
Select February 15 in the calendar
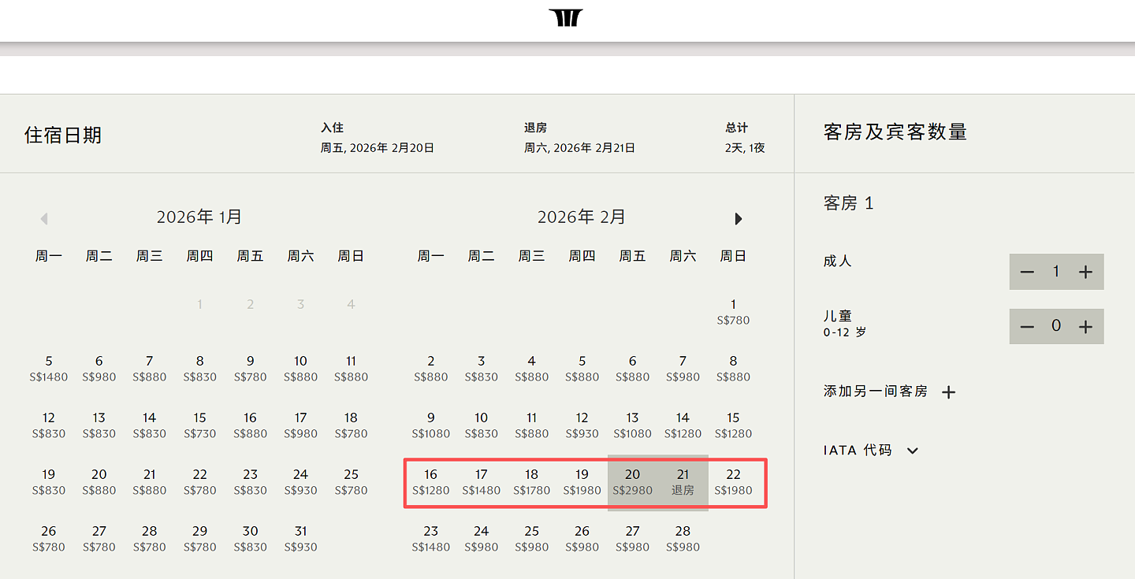734,425
